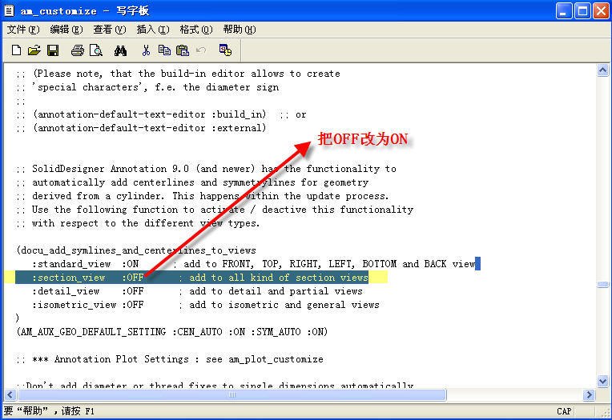The height and width of the screenshot is (420, 612).
Task: Click the comment 'add to detail and partial views'
Action: tap(276, 291)
